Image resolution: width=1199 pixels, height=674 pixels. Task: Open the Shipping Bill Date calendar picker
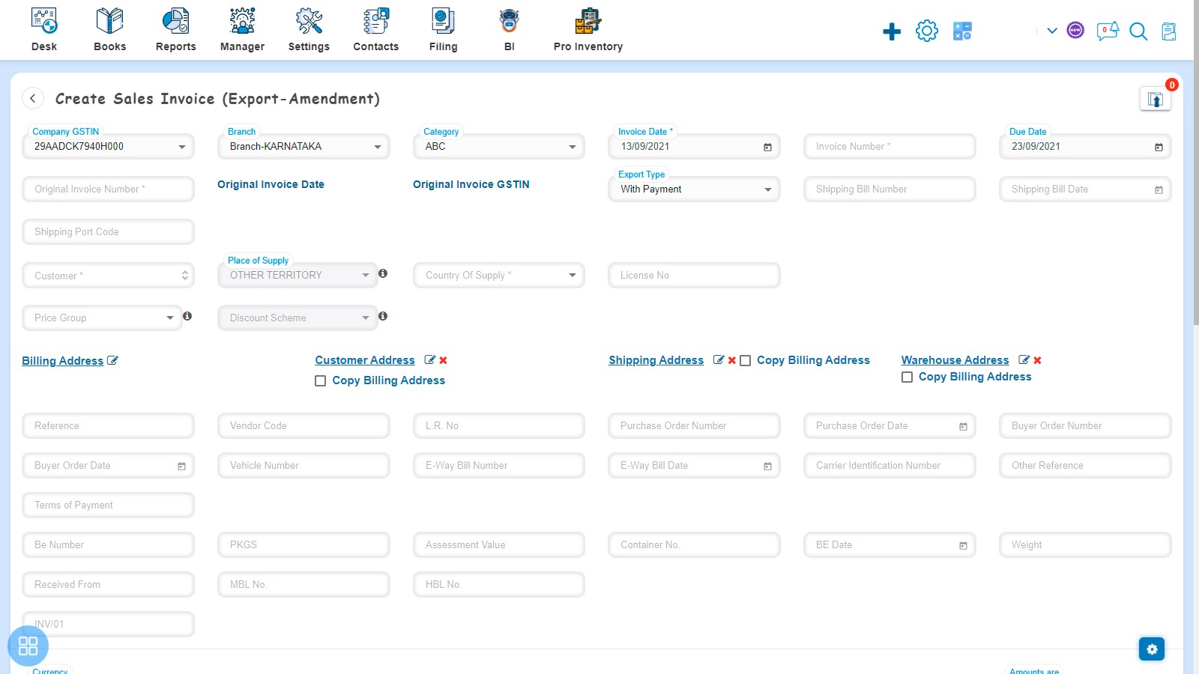(1159, 189)
